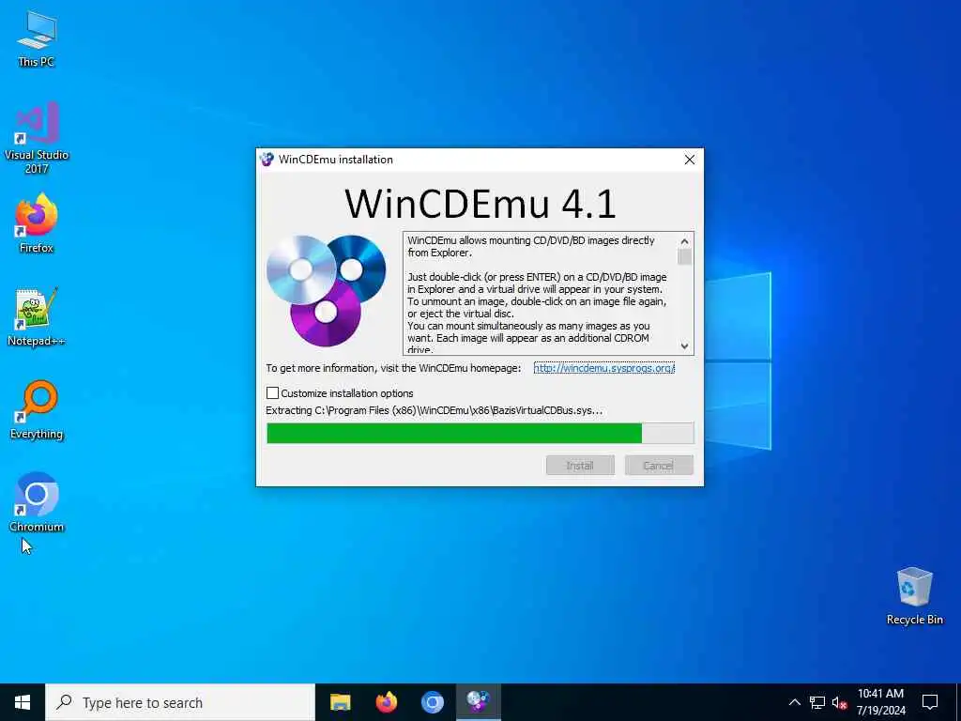Show hidden system tray icons
This screenshot has width=961, height=721.
pyautogui.click(x=794, y=702)
